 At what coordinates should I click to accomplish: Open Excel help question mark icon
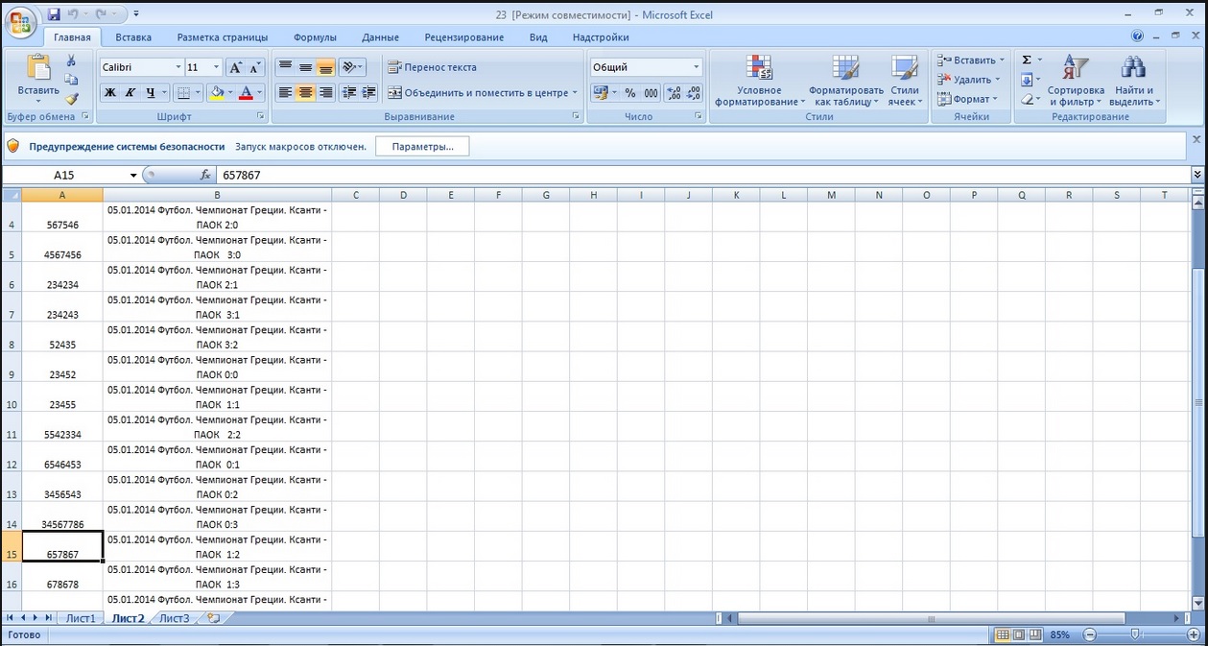[x=1137, y=36]
